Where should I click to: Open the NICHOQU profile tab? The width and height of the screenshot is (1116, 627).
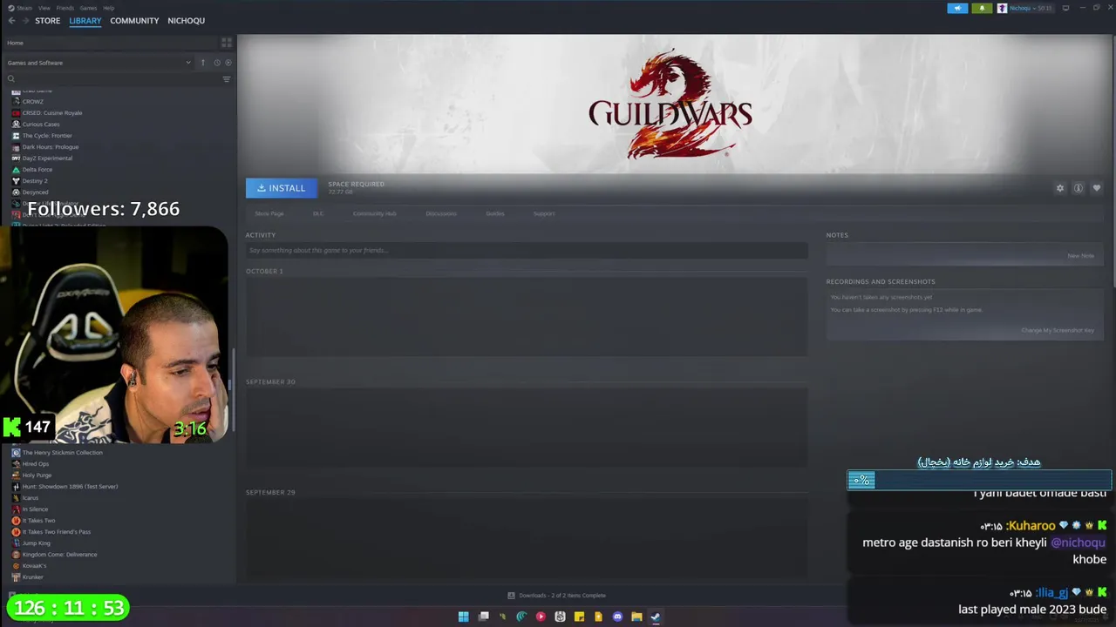186,21
